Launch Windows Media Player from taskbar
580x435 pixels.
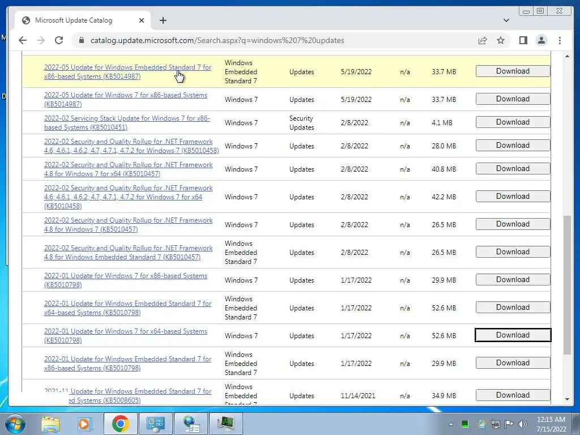(x=84, y=424)
